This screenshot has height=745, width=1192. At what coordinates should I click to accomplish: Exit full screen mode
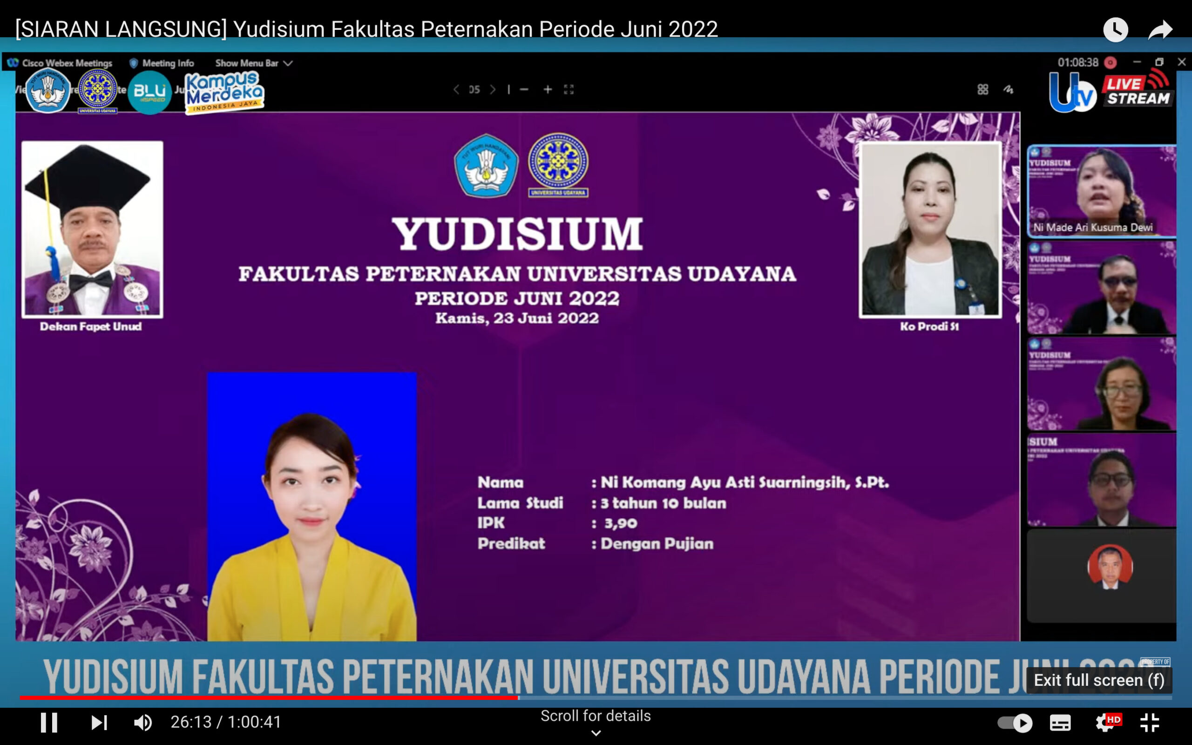tap(1150, 723)
